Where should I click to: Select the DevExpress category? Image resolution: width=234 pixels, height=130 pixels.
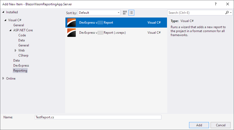pyautogui.click(x=21, y=66)
